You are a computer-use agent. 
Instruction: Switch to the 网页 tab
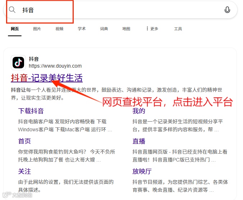coord(15,29)
